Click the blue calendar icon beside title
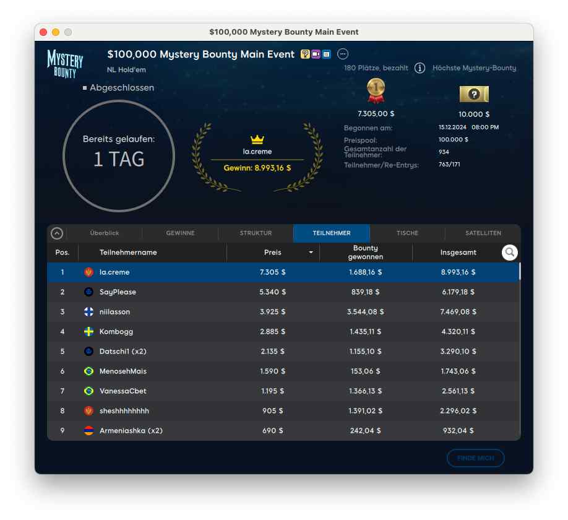 [x=326, y=54]
